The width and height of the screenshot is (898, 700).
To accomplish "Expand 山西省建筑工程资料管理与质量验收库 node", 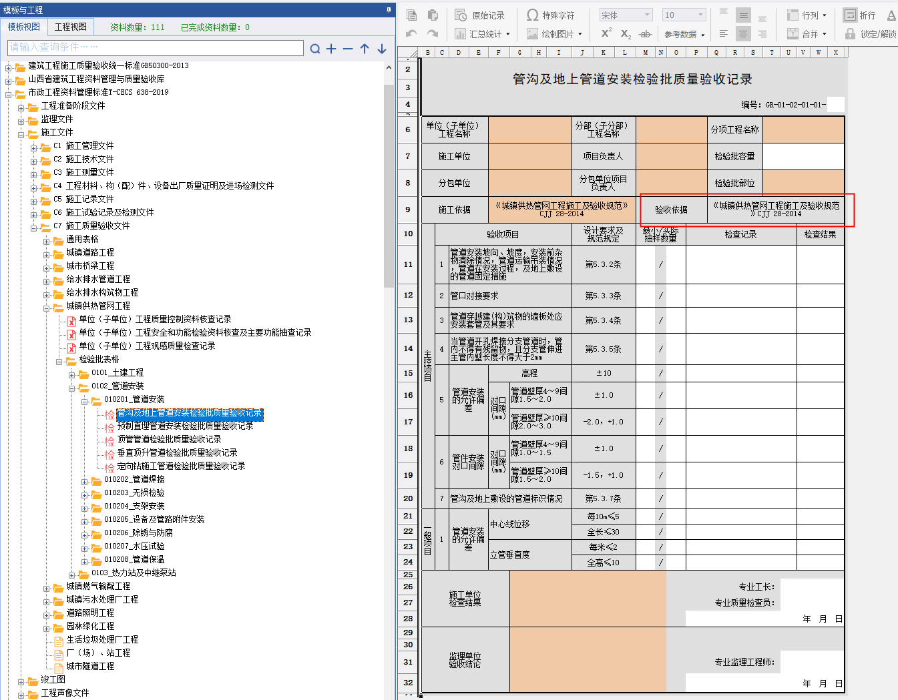I will [x=9, y=81].
